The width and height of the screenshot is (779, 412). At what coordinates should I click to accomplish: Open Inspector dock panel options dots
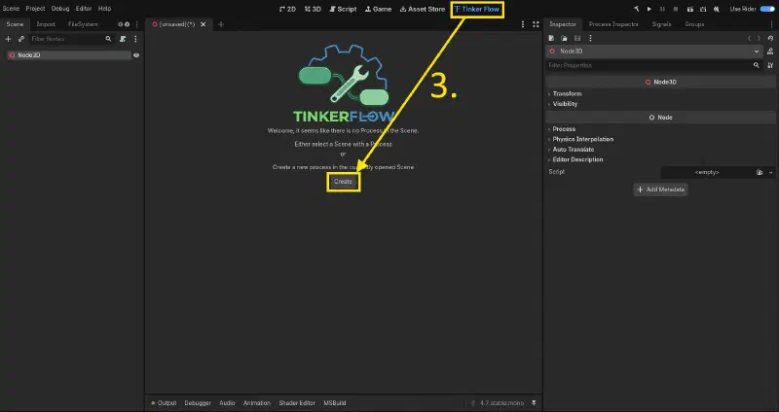771,24
